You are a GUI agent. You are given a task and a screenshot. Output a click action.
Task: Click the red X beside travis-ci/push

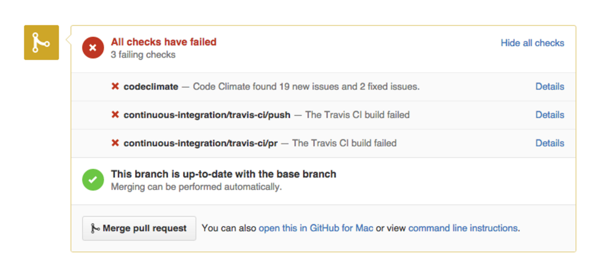pyautogui.click(x=115, y=115)
